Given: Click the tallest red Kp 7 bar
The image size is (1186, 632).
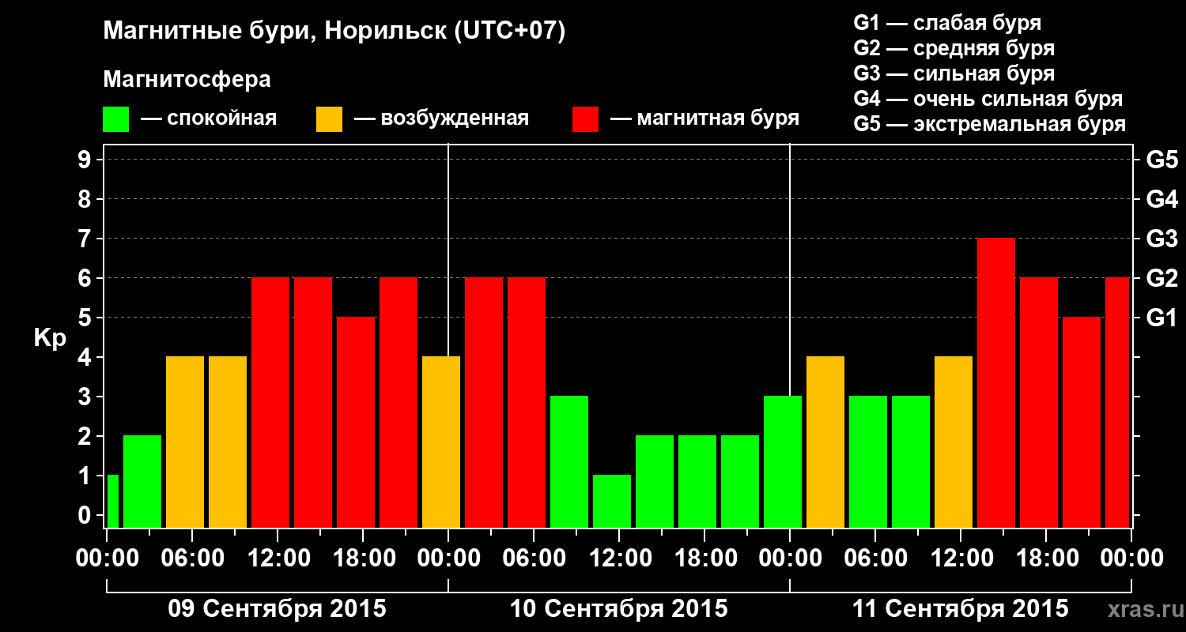Looking at the screenshot, I should (x=996, y=382).
